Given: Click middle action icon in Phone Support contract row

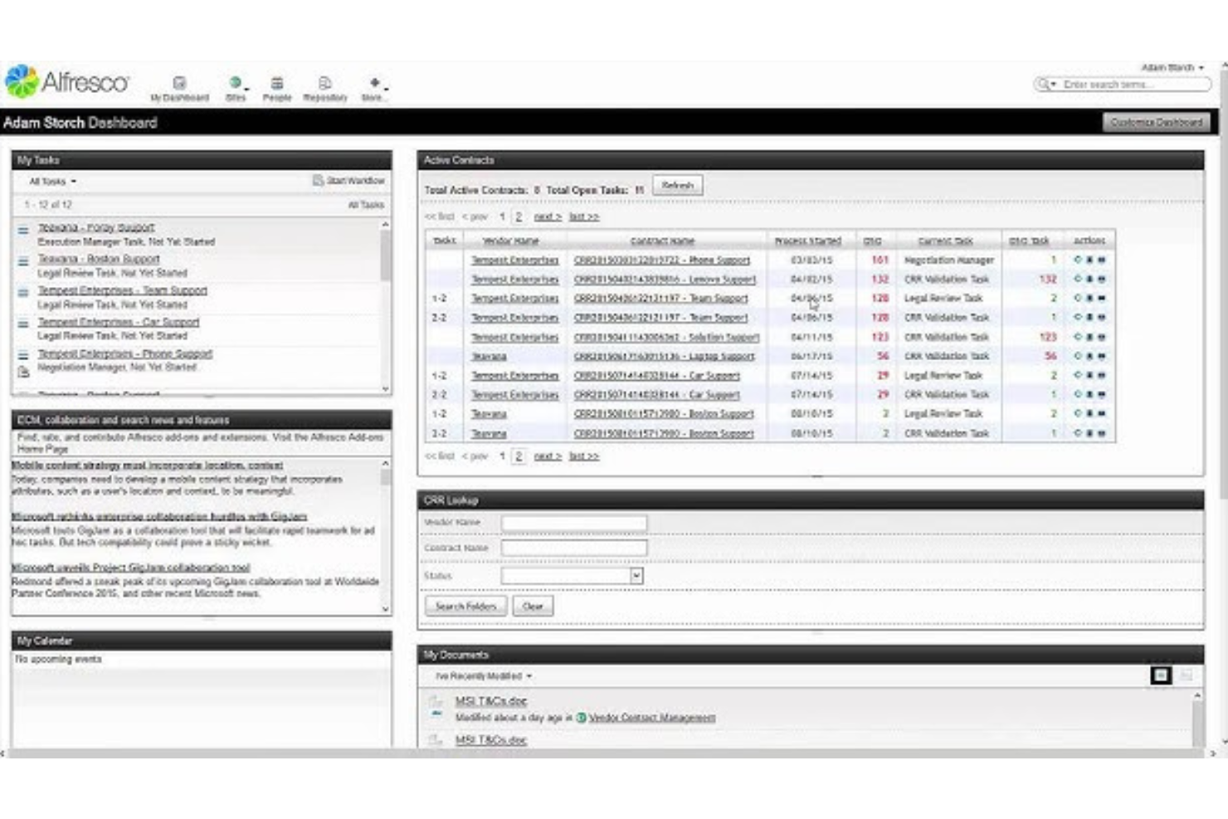Looking at the screenshot, I should (1089, 260).
